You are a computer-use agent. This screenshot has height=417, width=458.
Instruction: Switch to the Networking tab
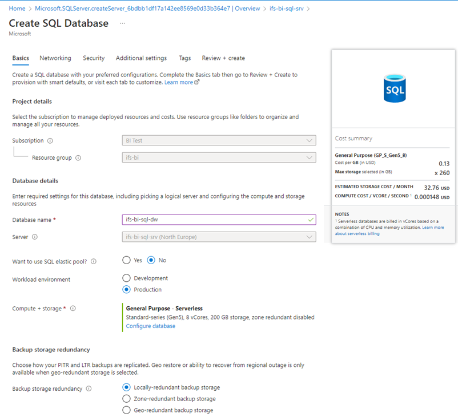(55, 58)
